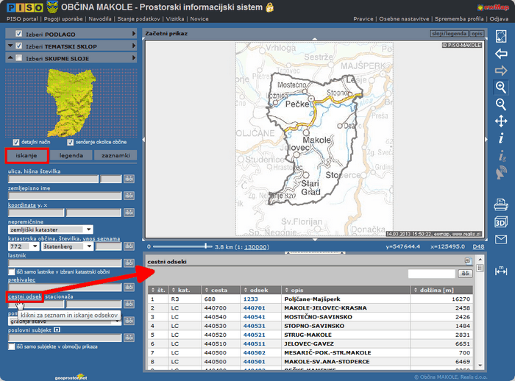This screenshot has width=515, height=381.
Task: Open the 3D view tool
Action: point(501,221)
